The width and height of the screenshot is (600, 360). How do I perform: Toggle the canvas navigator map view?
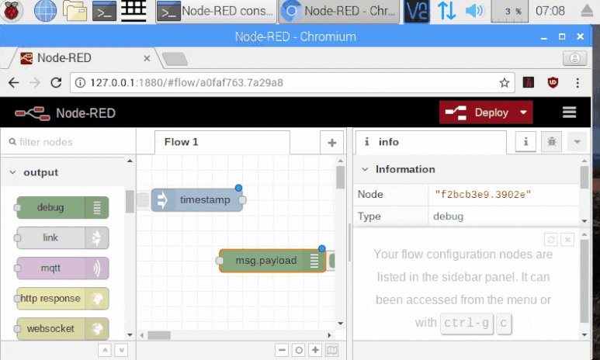click(x=332, y=350)
